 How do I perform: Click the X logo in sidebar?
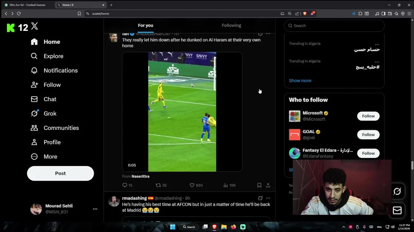pyautogui.click(x=35, y=26)
